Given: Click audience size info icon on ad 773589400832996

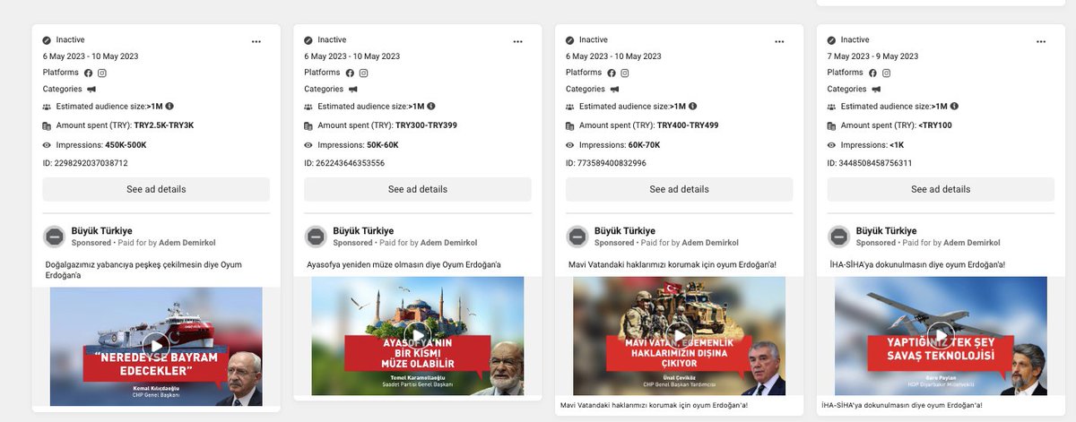Looking at the screenshot, I should [x=693, y=106].
